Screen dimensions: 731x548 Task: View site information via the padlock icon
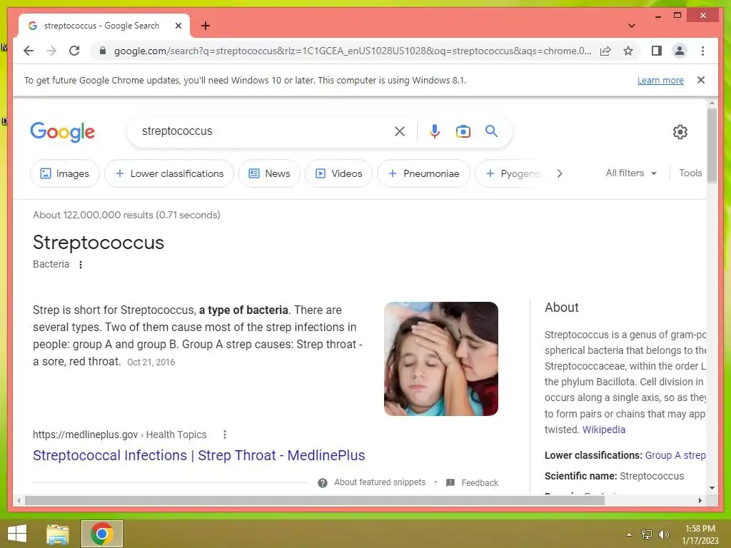pos(103,51)
